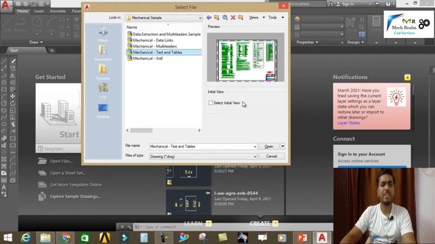Click the Up one level folder icon

click(x=217, y=18)
